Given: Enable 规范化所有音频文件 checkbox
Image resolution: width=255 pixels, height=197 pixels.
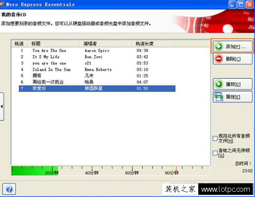Looking at the screenshot, I should click(x=215, y=139).
